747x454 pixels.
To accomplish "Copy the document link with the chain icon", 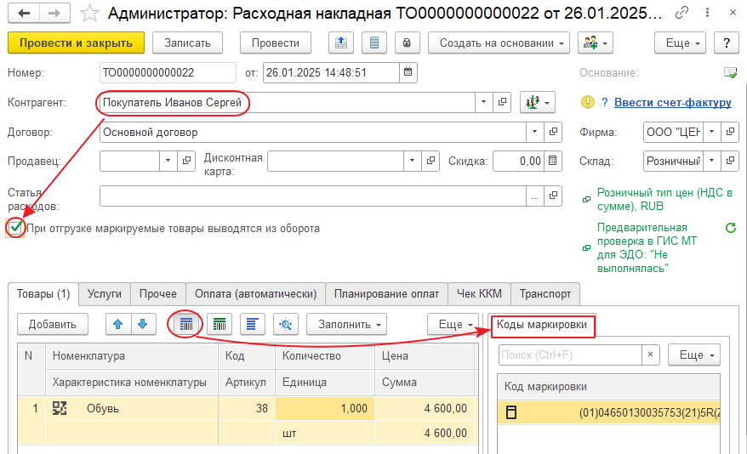I will coord(705,14).
